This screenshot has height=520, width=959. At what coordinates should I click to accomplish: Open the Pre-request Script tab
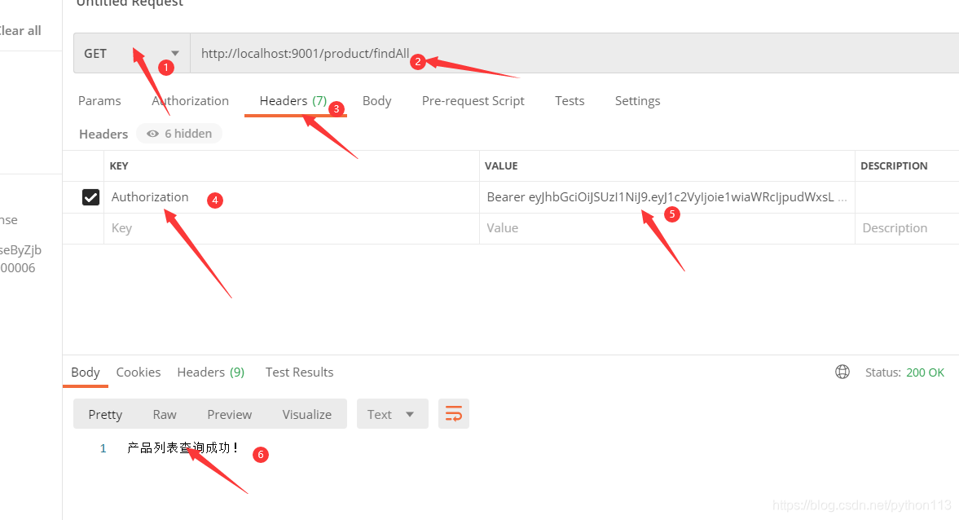(473, 101)
